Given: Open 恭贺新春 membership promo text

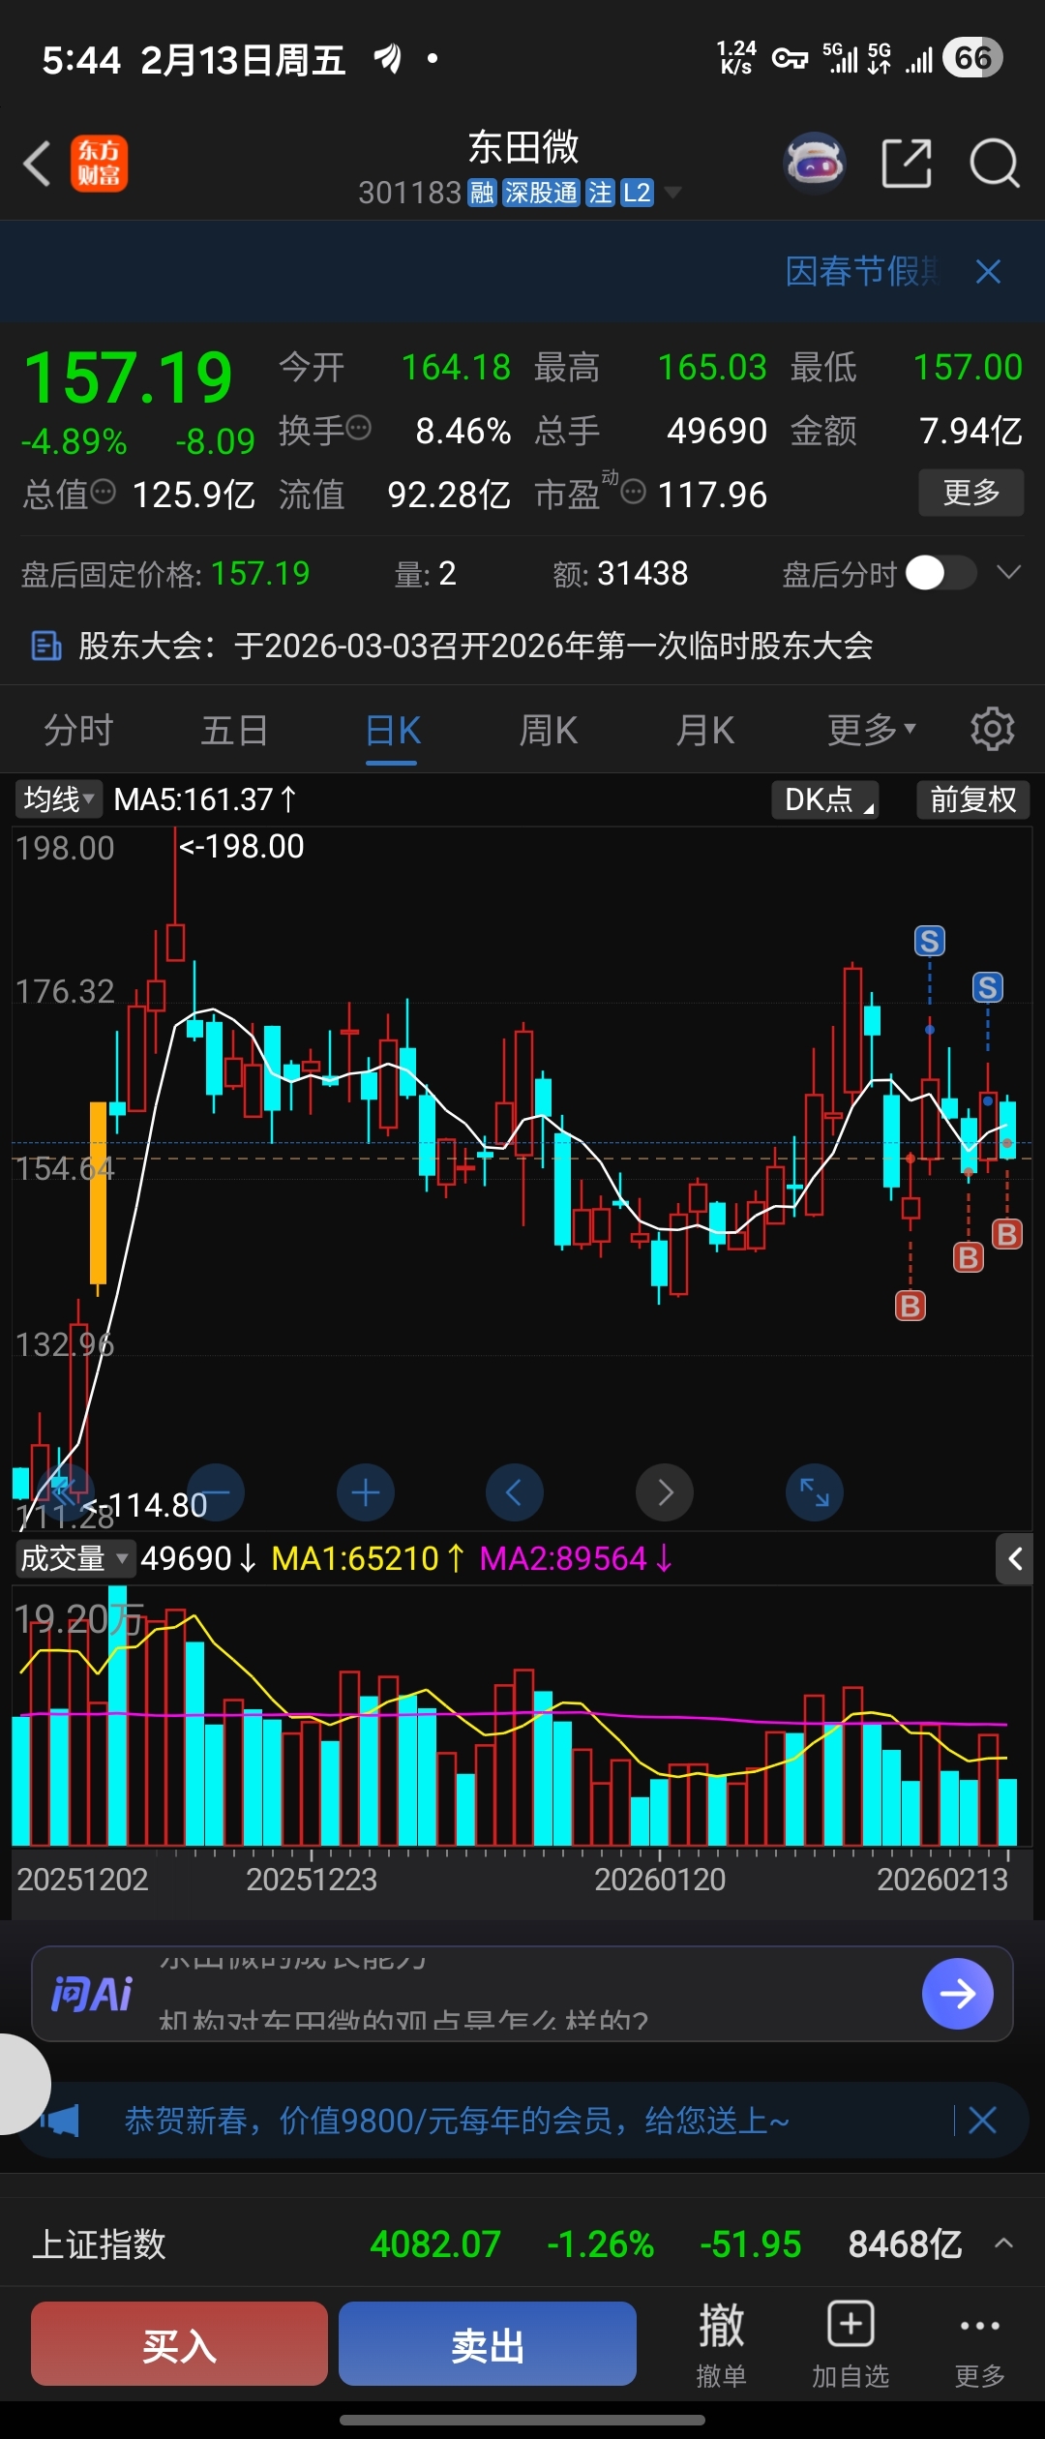Looking at the screenshot, I should (x=457, y=2121).
